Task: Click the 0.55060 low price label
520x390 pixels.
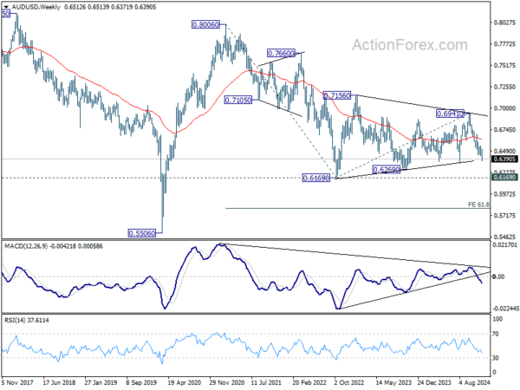Action: pos(141,233)
